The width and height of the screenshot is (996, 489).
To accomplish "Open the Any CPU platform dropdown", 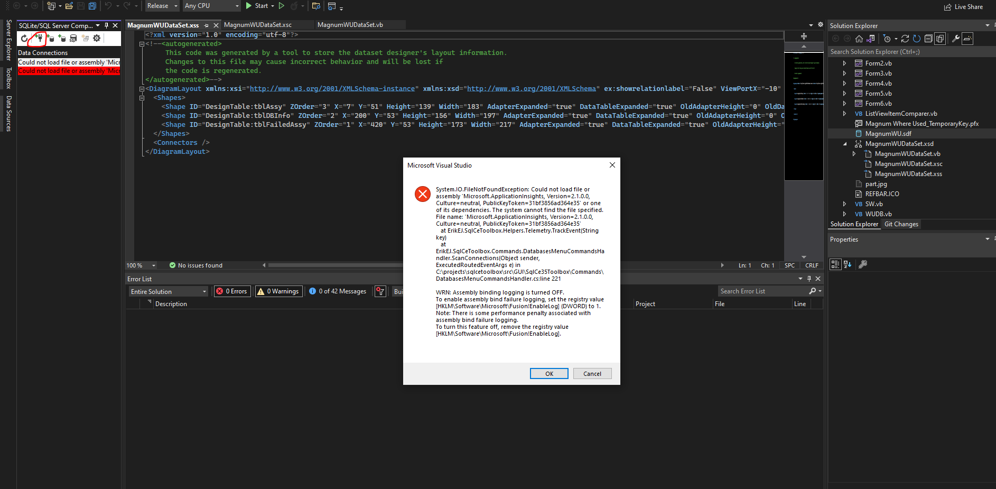I will pos(211,6).
